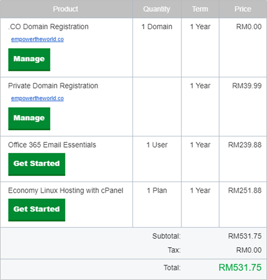Click the Product column header
Image resolution: width=267 pixels, height=280 pixels.
[66, 9]
